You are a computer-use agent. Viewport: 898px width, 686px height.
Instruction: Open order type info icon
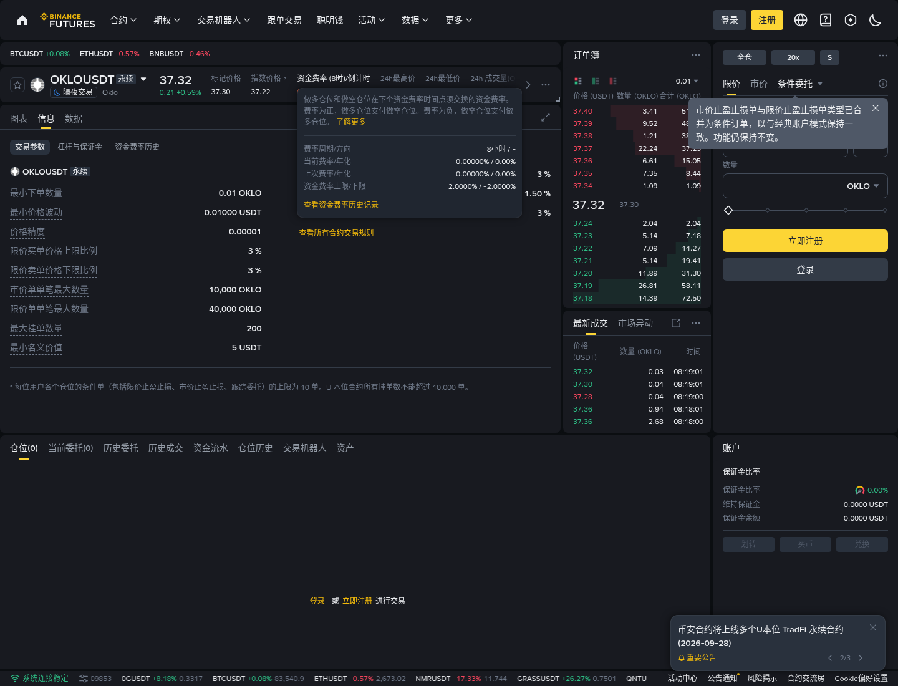point(883,84)
